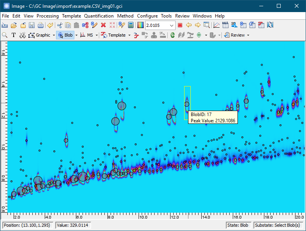
Task: Expand the 2.0105 value combo box
Action: [x=172, y=25]
